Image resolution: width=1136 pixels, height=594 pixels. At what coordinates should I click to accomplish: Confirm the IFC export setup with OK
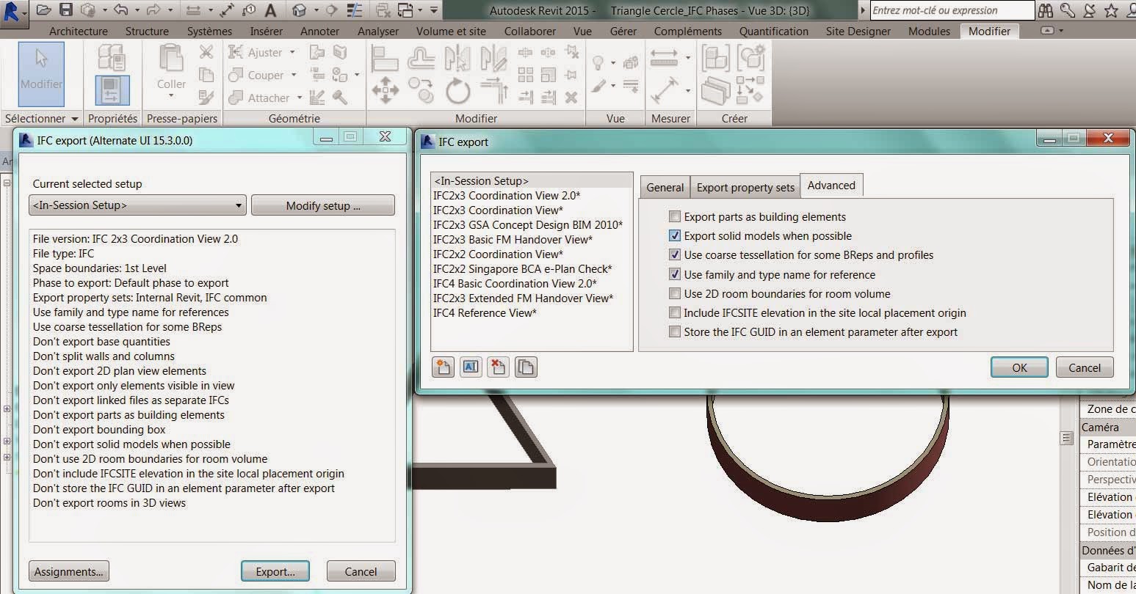pos(1019,367)
